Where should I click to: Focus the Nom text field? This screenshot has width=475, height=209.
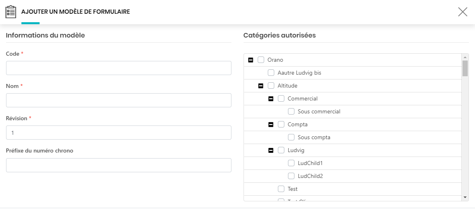click(x=118, y=100)
